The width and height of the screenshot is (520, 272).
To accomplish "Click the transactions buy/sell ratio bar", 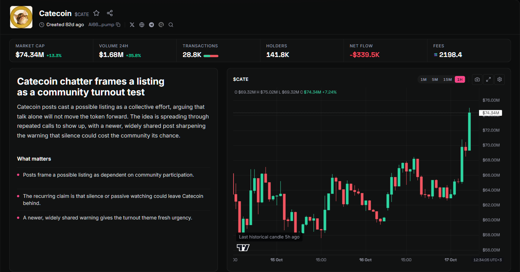I will coord(211,56).
